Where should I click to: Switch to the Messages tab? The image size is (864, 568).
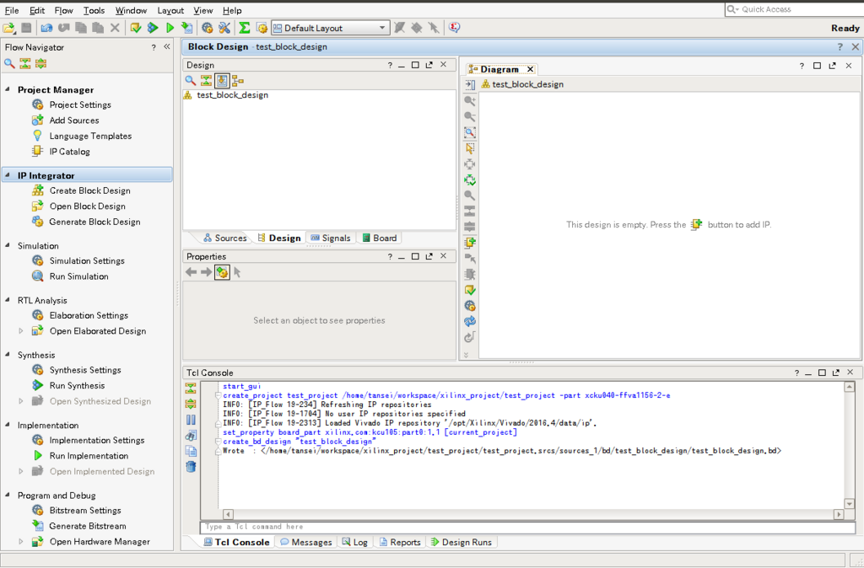[x=305, y=542]
